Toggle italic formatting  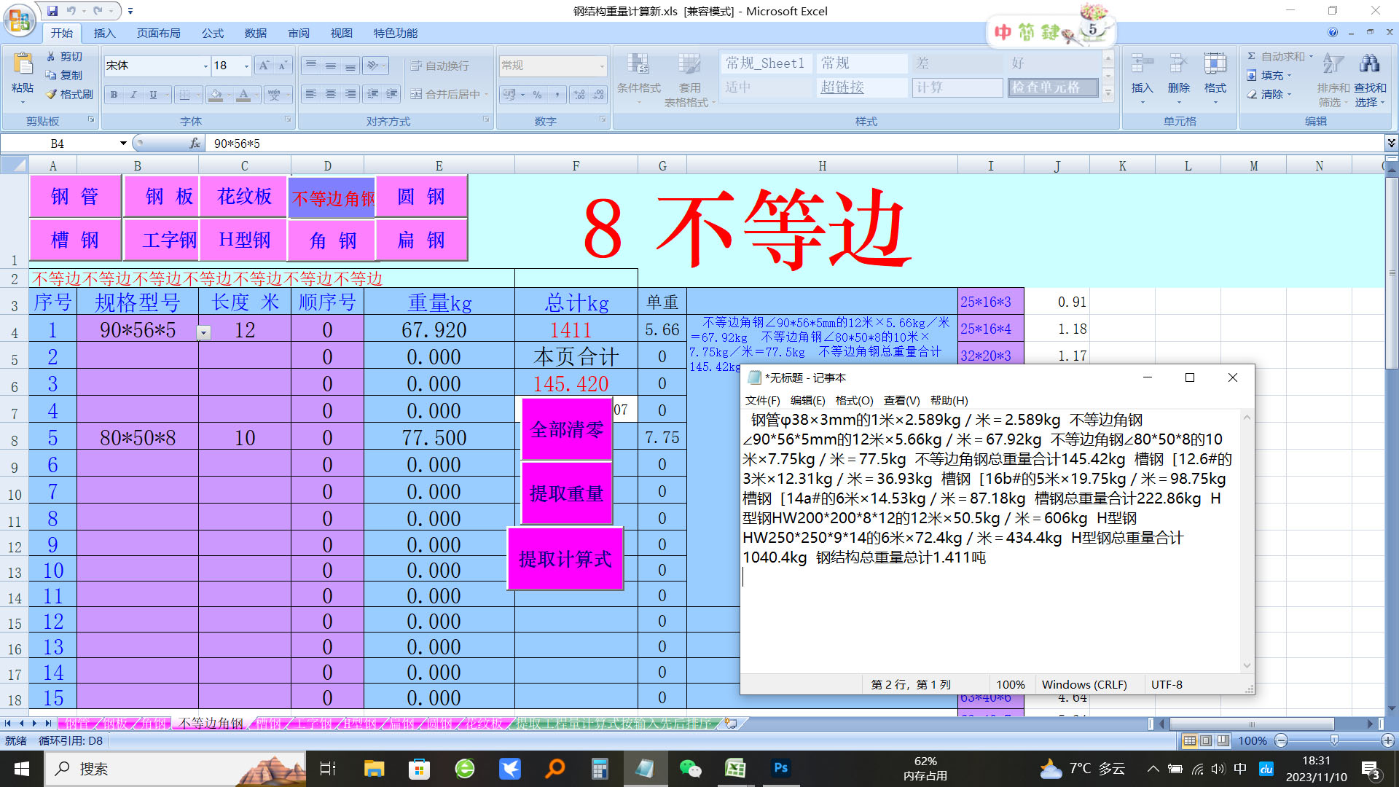click(133, 95)
